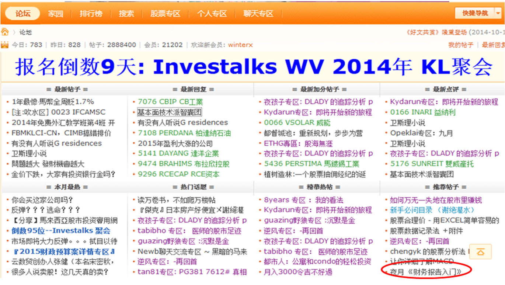The width and height of the screenshot is (505, 285).
Task: Open the 植树造林 stock broker thread
Action: (314, 174)
